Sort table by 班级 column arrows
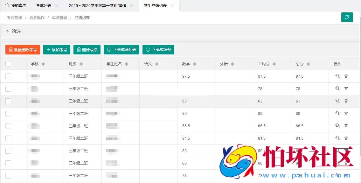361x183 pixels. coord(81,64)
